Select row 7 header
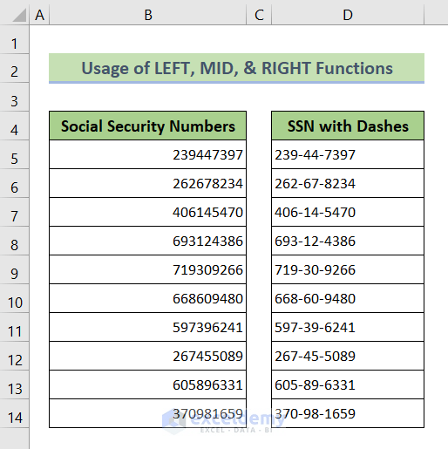 click(x=15, y=212)
